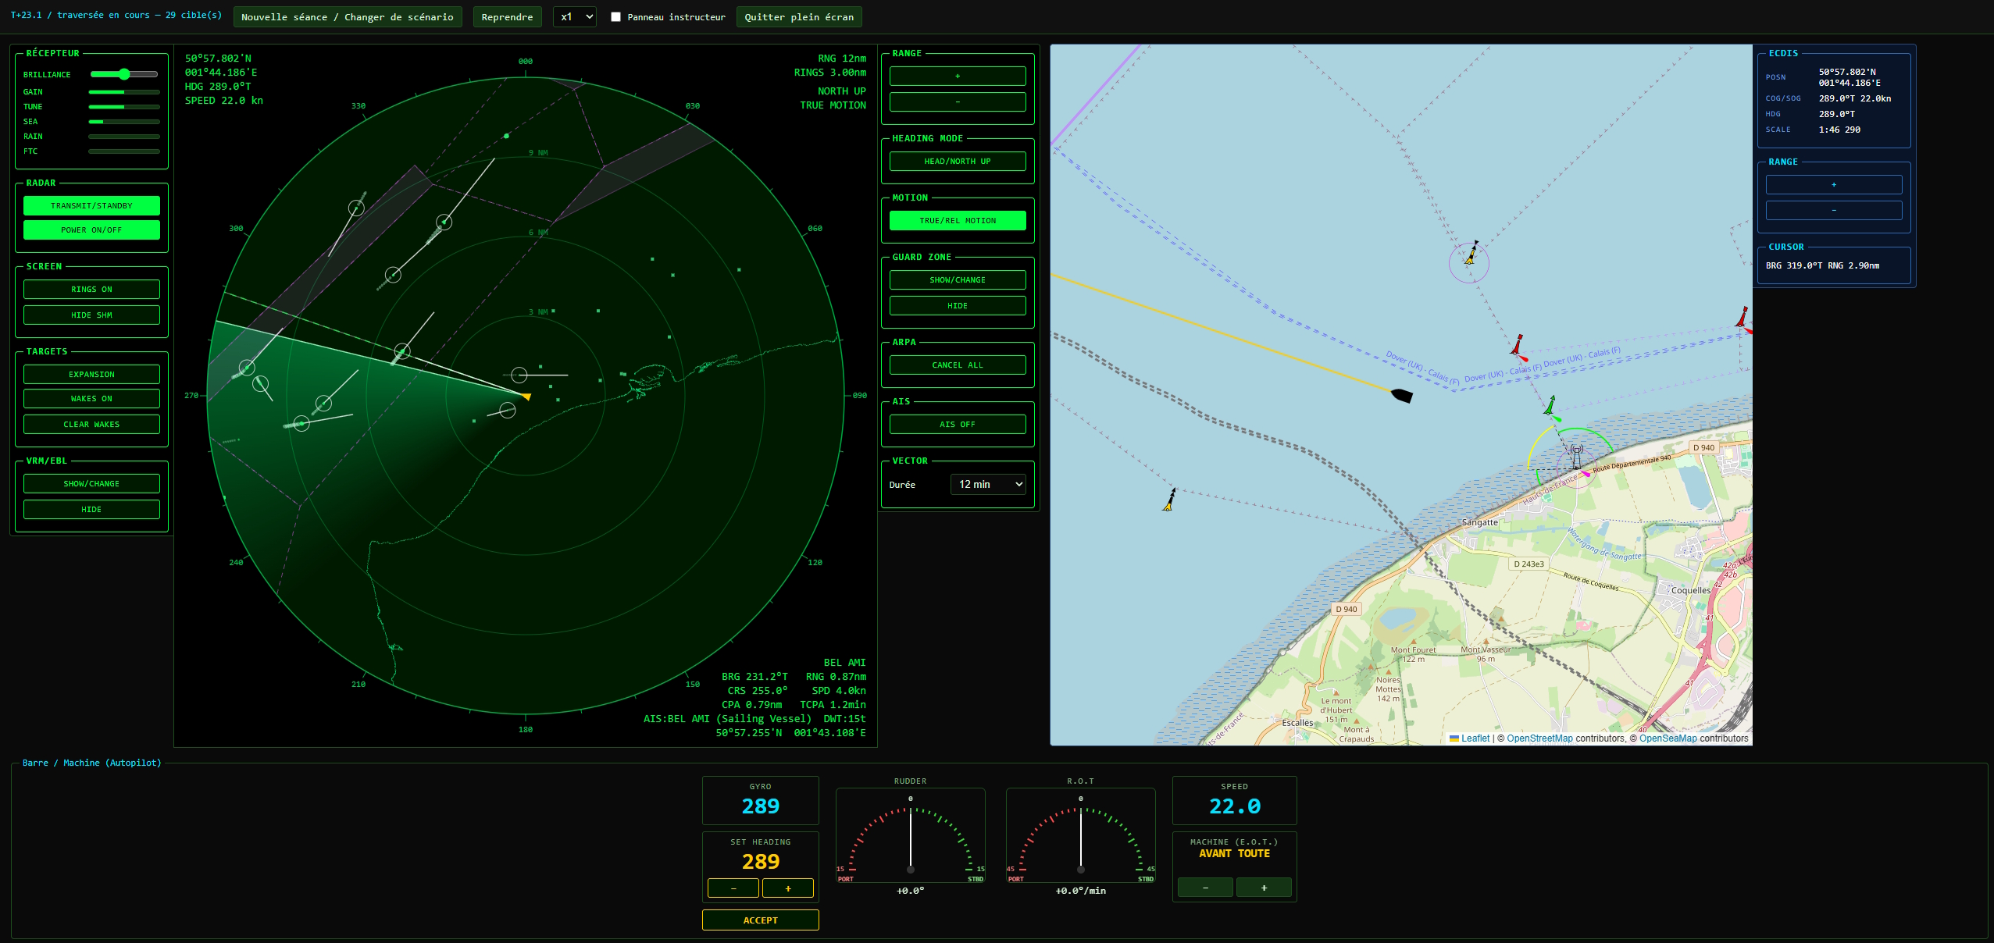This screenshot has height=943, width=1994.
Task: Toggle target EXPANSION
Action: (91, 375)
